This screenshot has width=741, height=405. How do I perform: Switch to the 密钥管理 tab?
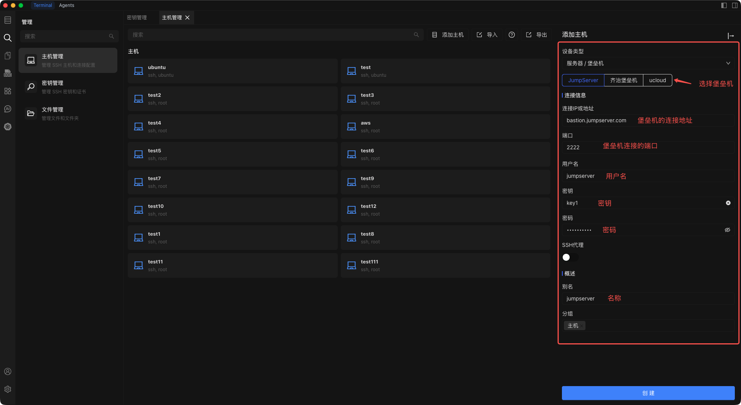(137, 18)
